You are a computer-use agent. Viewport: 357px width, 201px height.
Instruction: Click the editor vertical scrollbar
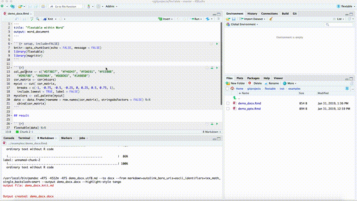pyautogui.click(x=221, y=64)
